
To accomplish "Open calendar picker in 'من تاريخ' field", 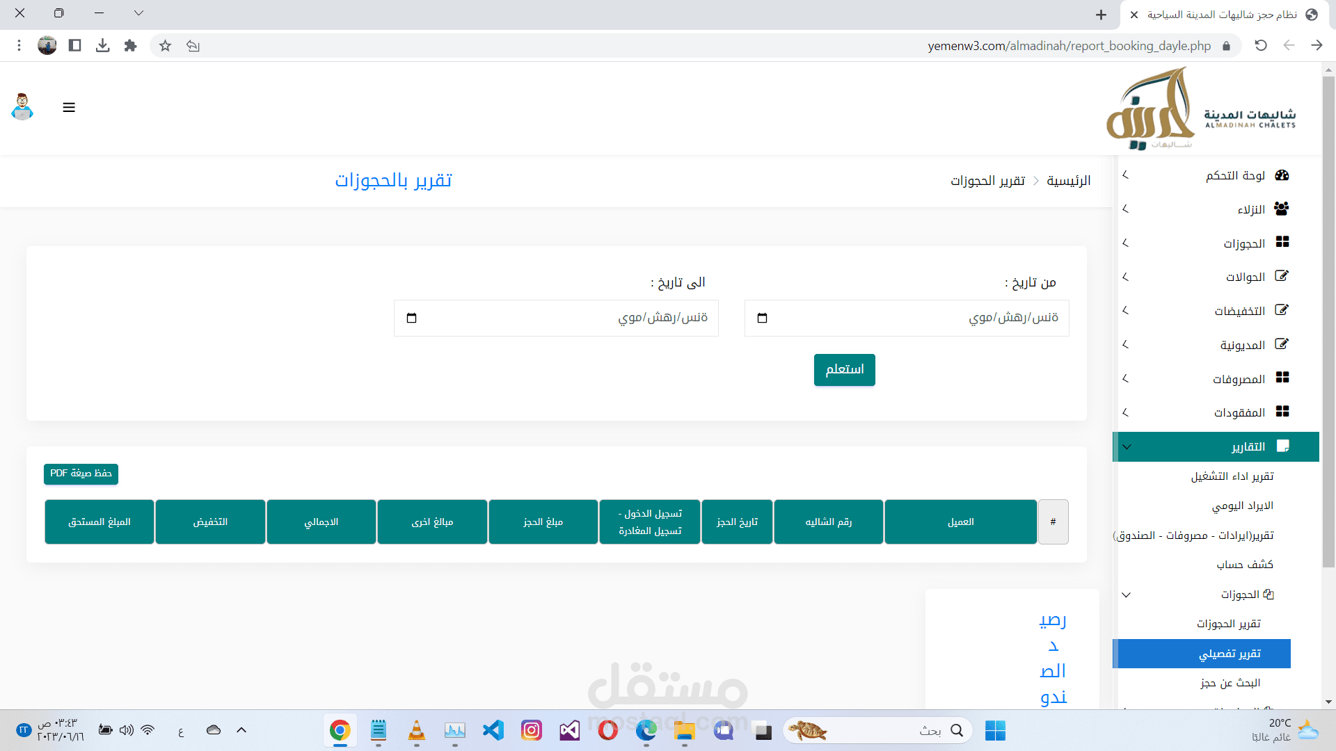I will 763,318.
